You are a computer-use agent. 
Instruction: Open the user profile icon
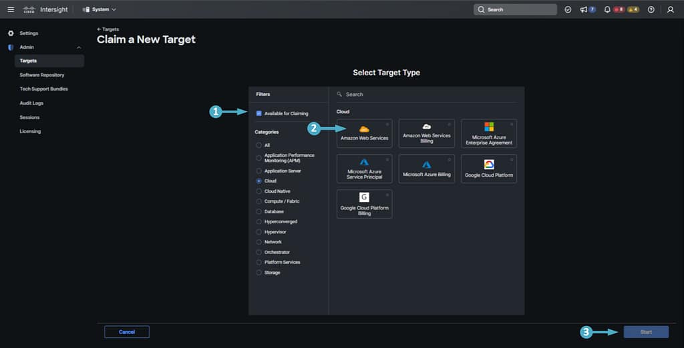(x=671, y=9)
